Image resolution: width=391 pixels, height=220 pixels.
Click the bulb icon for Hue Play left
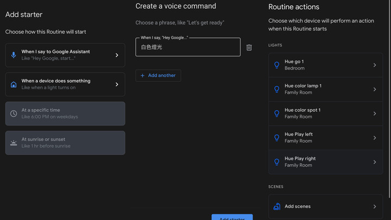[x=277, y=137]
